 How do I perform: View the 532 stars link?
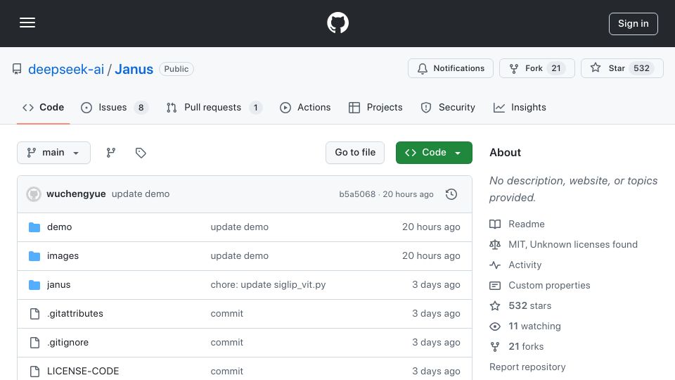tap(530, 305)
